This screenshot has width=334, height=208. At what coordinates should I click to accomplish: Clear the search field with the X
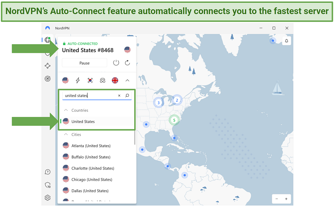[x=119, y=96]
